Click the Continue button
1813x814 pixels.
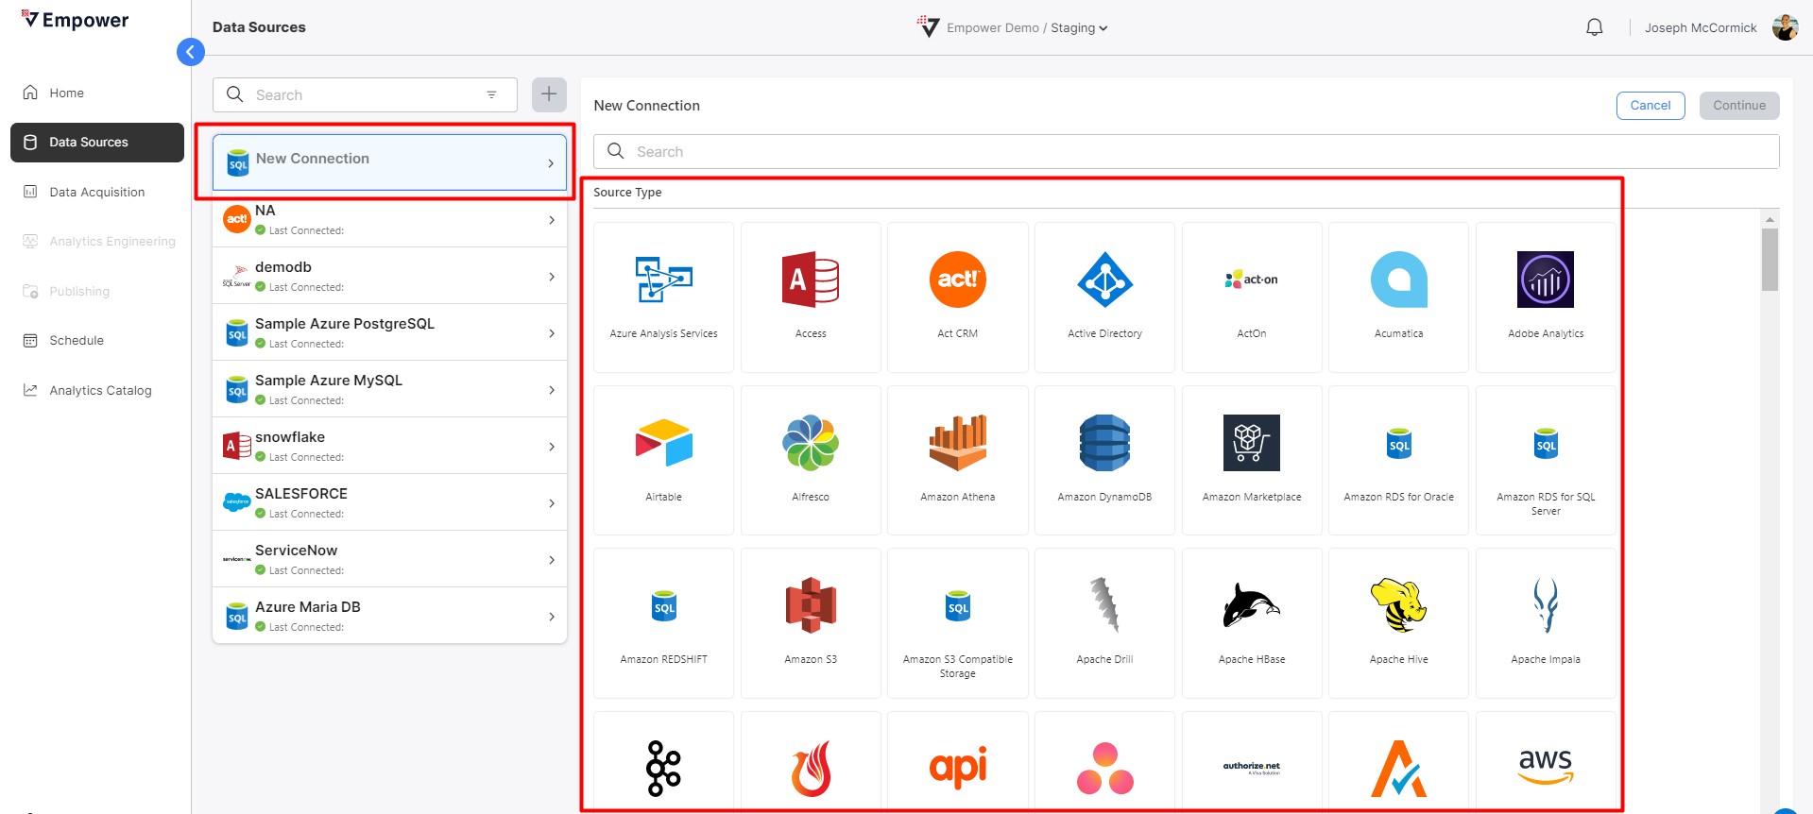(x=1739, y=106)
